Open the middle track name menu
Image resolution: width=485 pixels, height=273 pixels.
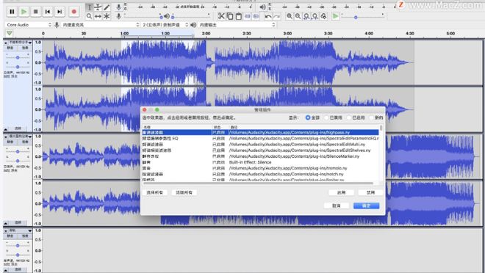coord(20,136)
